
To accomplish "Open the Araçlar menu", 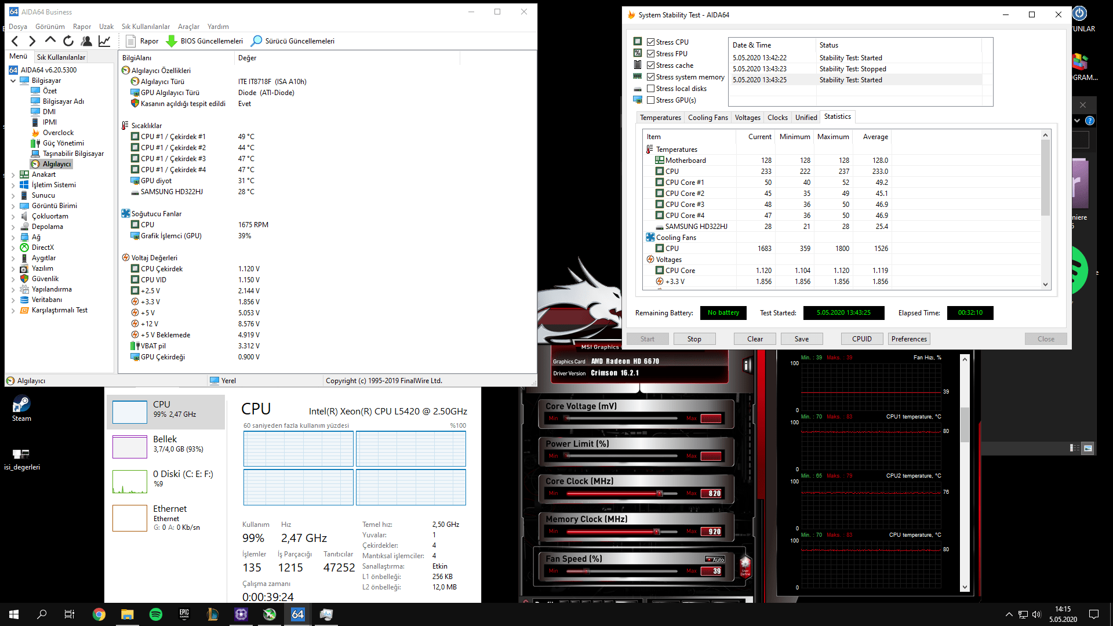I will [x=188, y=27].
